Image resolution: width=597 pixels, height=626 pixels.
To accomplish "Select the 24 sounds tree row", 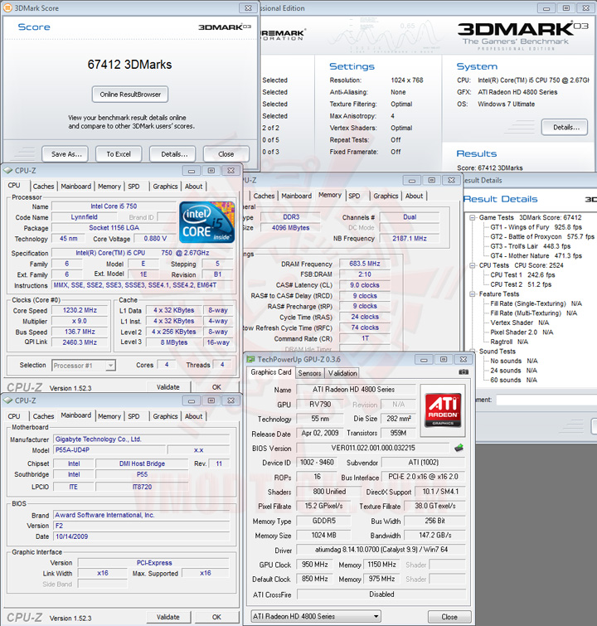I will [x=514, y=371].
